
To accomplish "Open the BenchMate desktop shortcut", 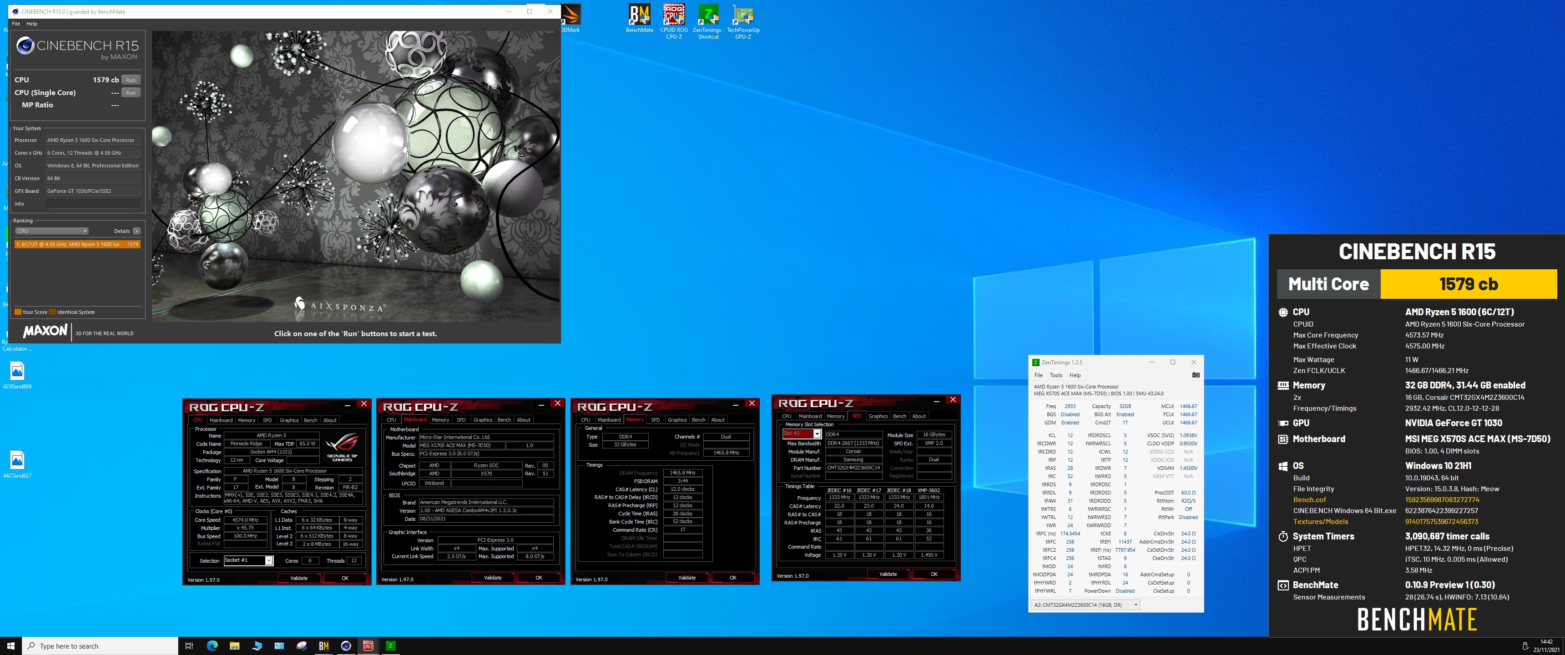I will click(x=639, y=18).
